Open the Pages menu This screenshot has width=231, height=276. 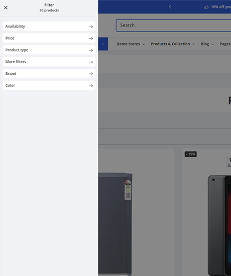click(x=225, y=44)
